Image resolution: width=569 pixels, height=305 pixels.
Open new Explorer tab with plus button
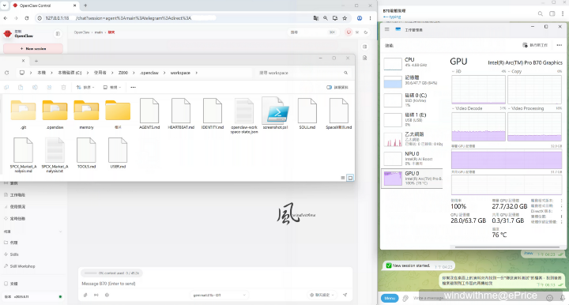pos(36,61)
